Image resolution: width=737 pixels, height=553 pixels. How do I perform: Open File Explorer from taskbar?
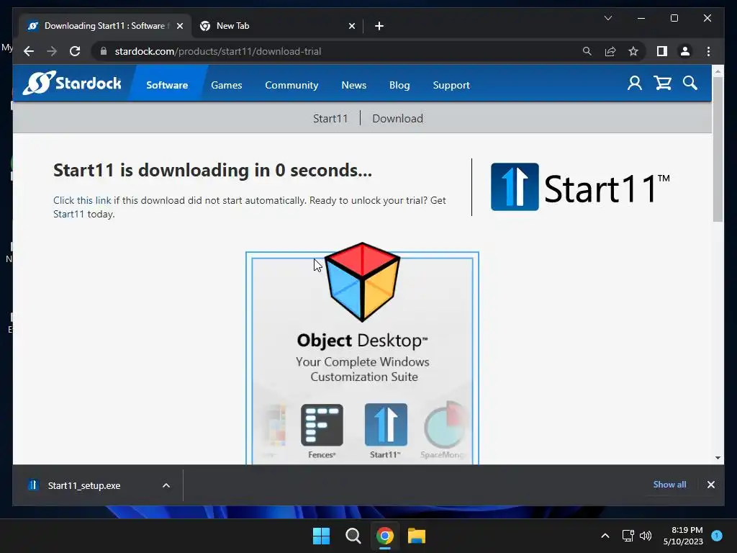(417, 536)
